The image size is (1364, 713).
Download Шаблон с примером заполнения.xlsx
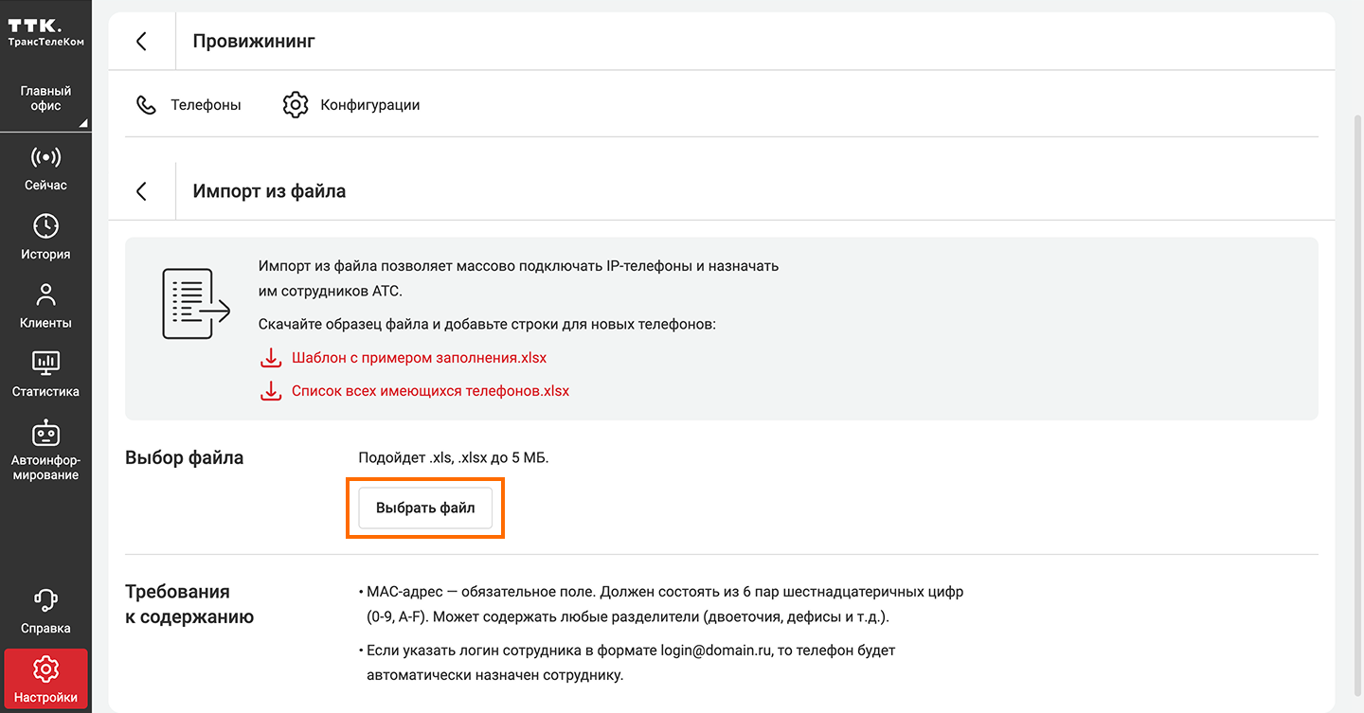coord(419,359)
